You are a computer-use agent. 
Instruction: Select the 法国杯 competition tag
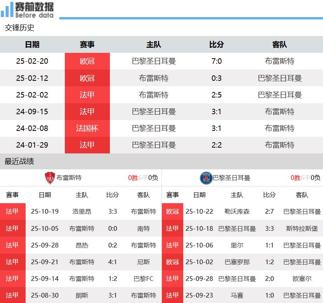click(x=87, y=129)
